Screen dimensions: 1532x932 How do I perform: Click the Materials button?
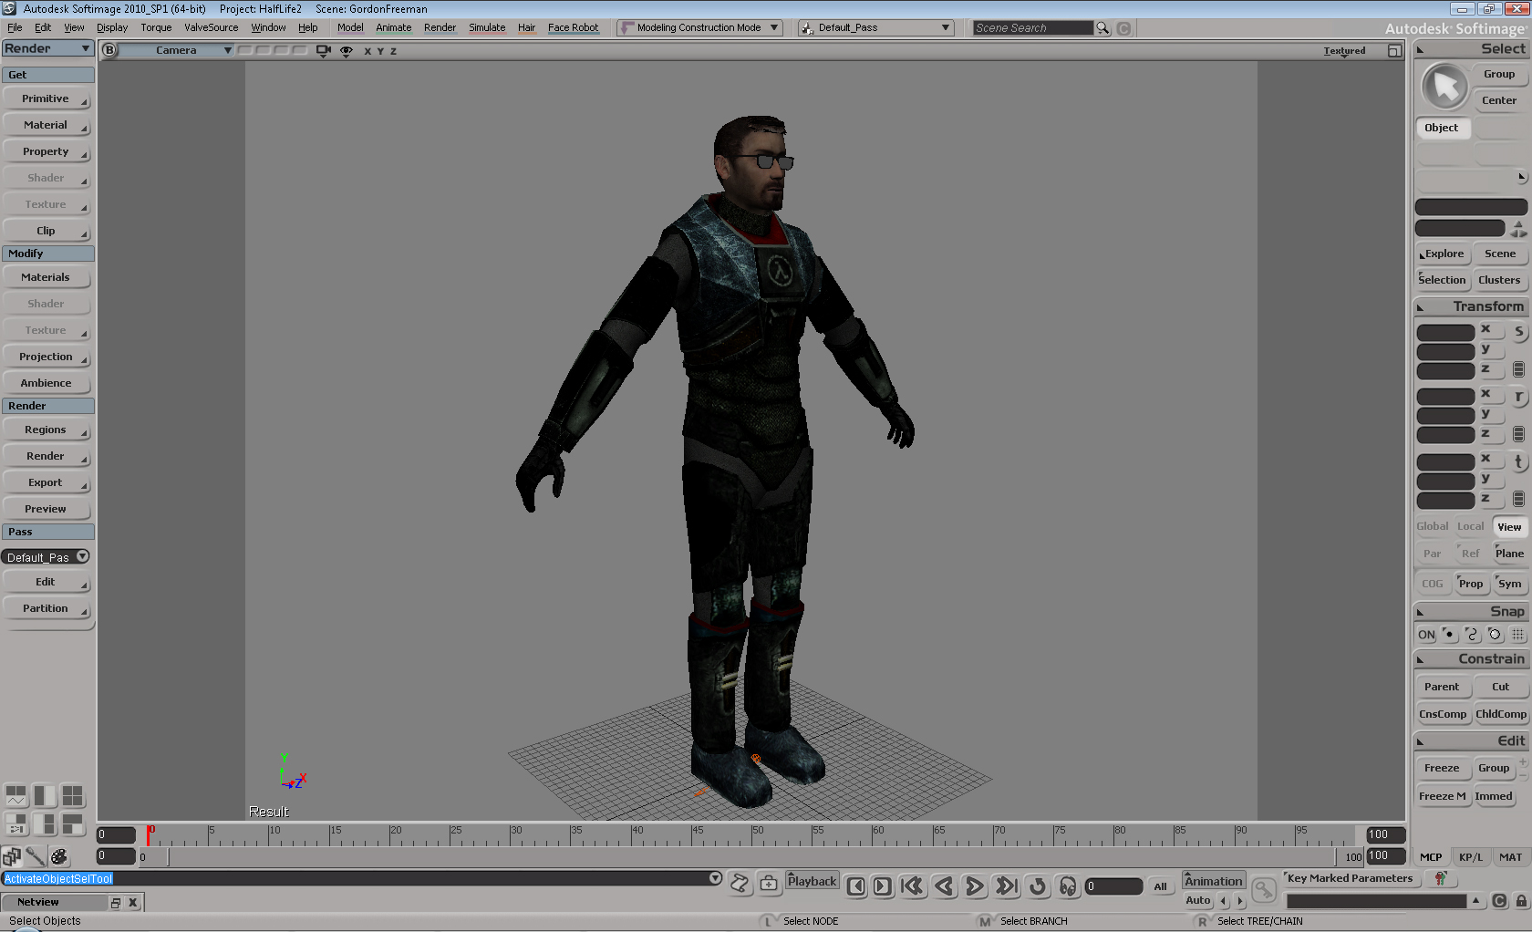tap(47, 277)
